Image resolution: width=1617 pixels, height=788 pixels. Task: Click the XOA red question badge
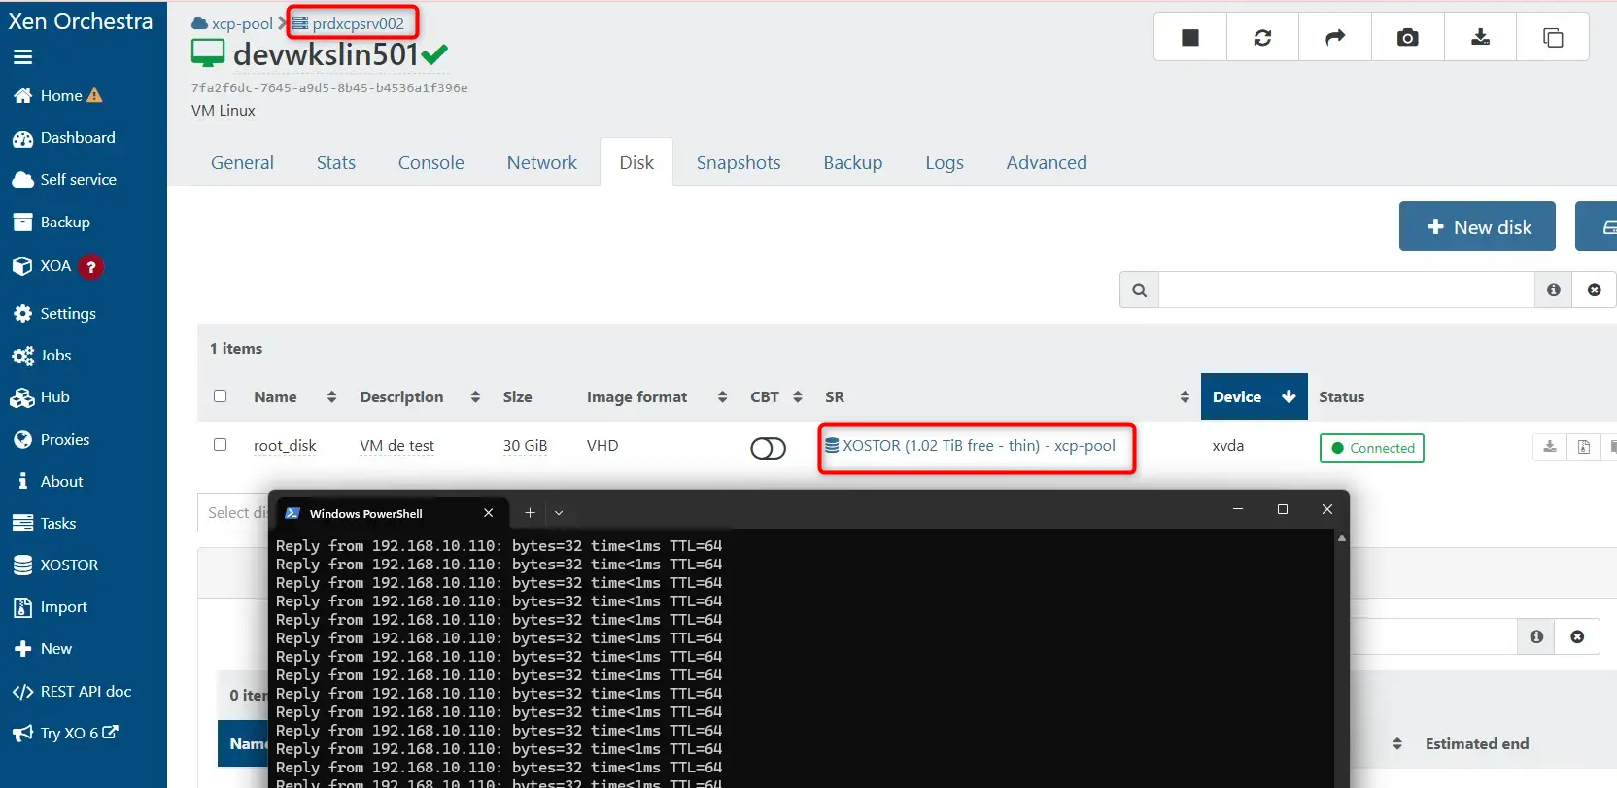pyautogui.click(x=90, y=266)
